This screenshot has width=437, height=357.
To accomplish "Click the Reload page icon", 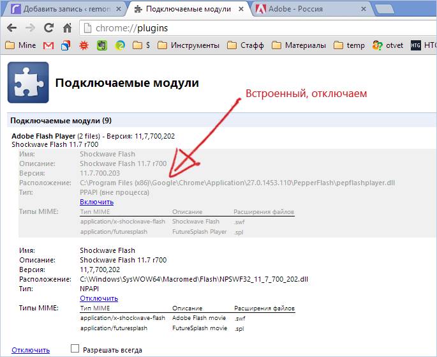I will tap(49, 28).
